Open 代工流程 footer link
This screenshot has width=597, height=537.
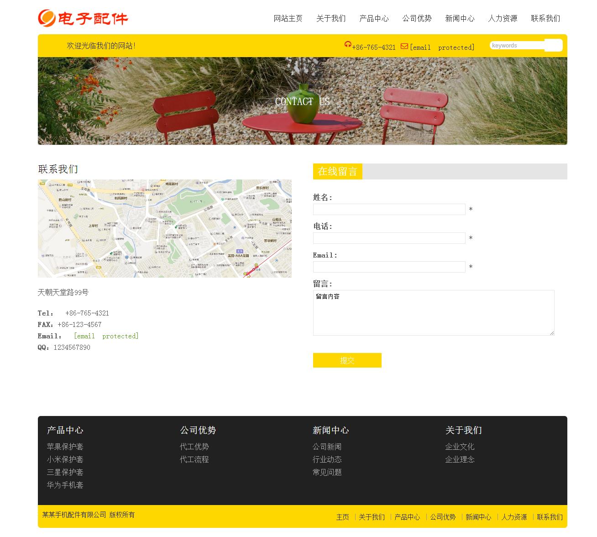(x=194, y=459)
